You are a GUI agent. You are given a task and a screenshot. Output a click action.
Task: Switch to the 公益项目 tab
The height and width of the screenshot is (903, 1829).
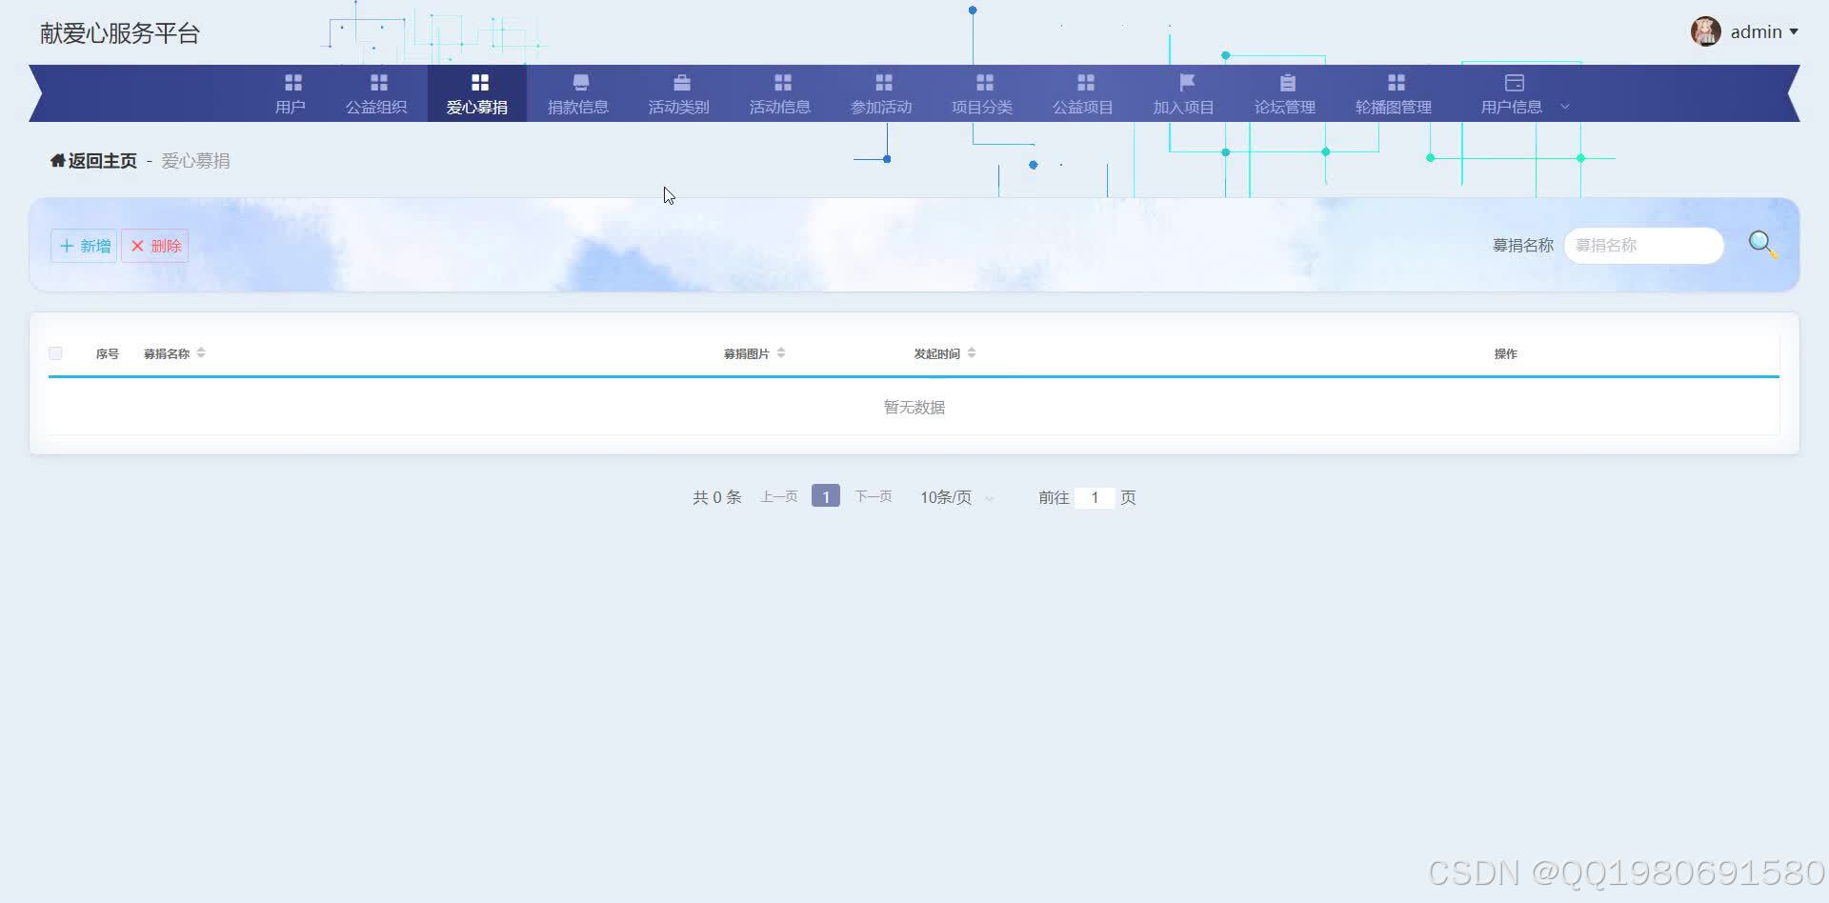(x=1082, y=93)
